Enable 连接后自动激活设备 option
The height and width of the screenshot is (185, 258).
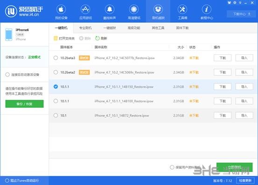[x=7, y=74]
